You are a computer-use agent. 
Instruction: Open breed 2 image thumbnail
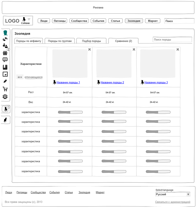tap(114, 64)
